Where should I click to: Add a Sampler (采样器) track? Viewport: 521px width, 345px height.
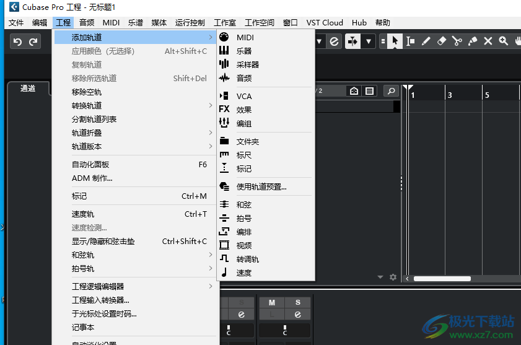(266, 64)
